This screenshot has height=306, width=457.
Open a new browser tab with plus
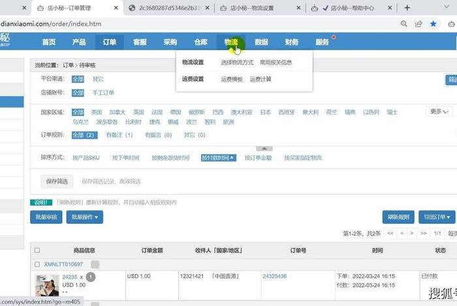coord(407,8)
